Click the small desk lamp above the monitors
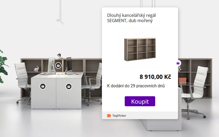 [x=60, y=56]
